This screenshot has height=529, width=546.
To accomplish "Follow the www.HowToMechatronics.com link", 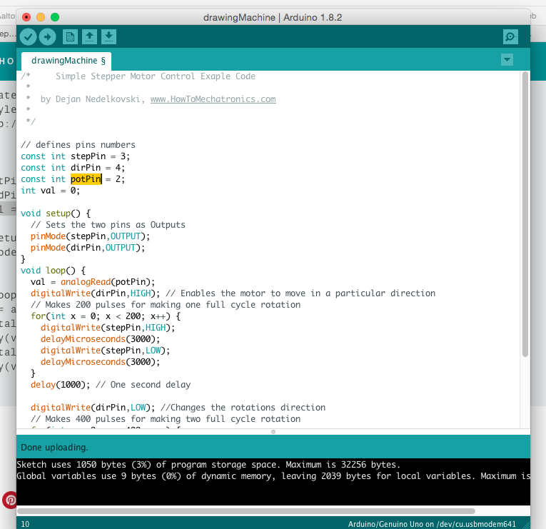I will pos(213,99).
